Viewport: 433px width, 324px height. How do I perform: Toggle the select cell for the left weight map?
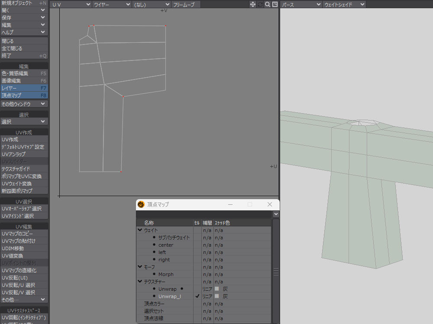point(197,252)
